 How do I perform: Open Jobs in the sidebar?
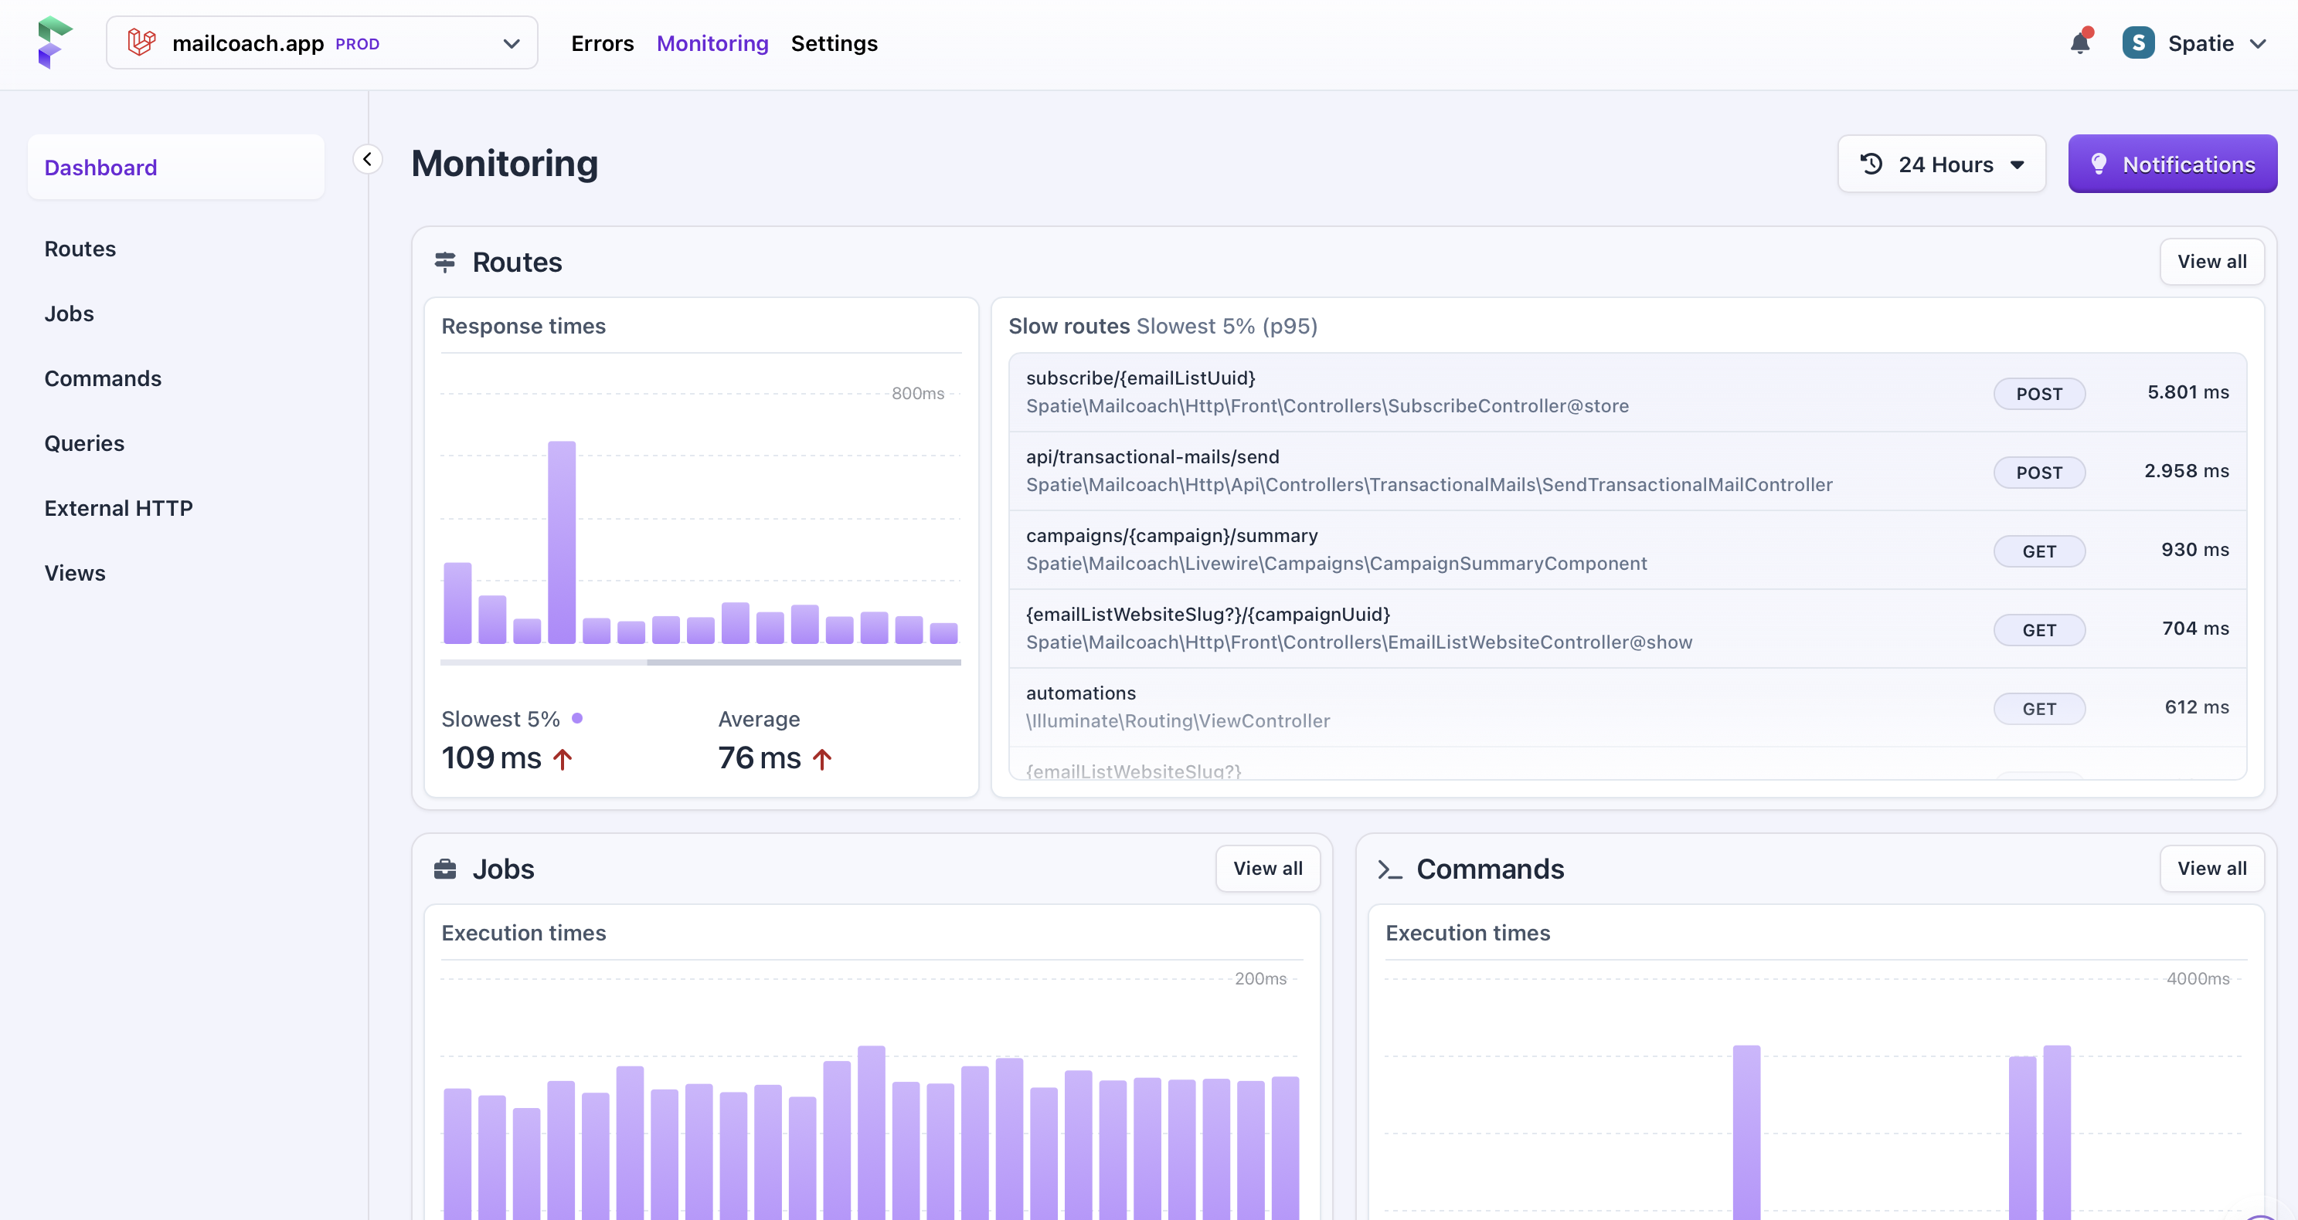pos(69,313)
